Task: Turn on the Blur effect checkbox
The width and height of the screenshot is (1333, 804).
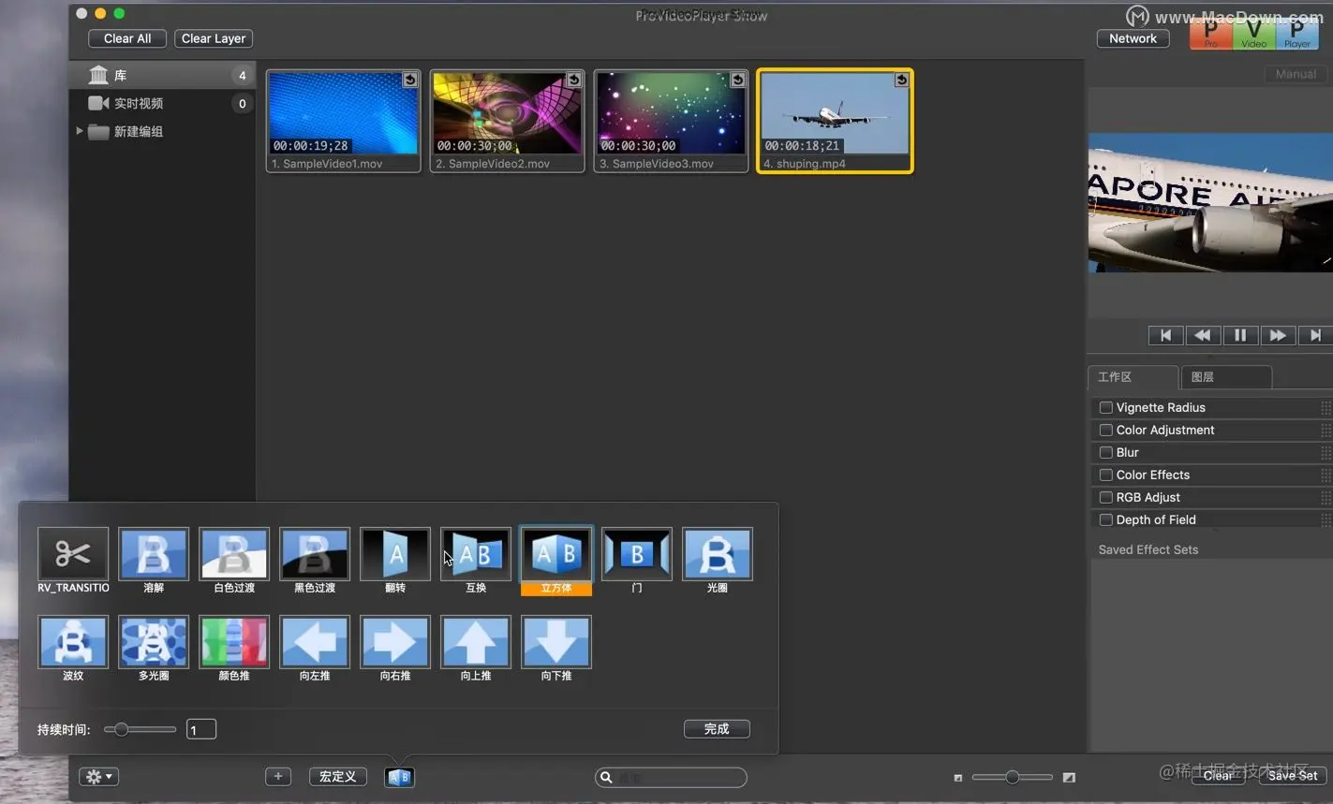Action: 1106,452
